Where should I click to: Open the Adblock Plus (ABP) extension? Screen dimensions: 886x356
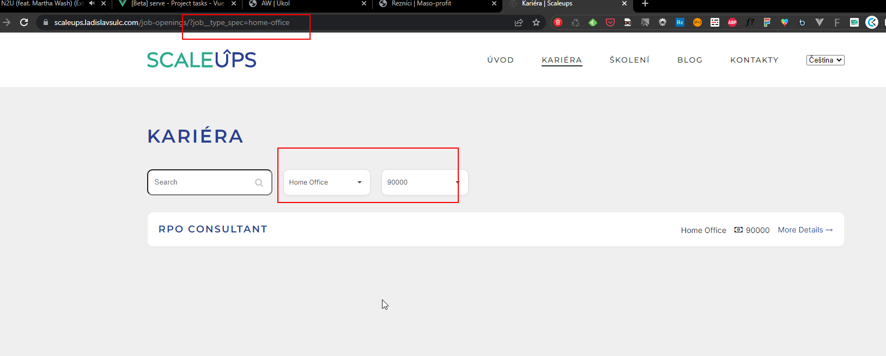pos(732,22)
